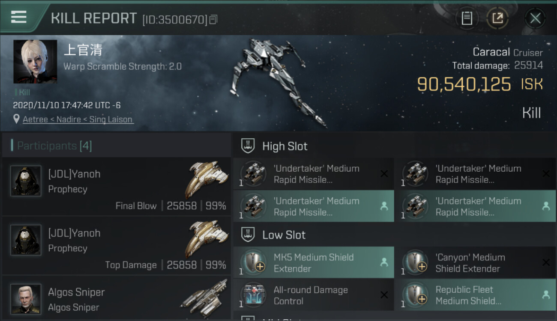Open the hamburger main menu
The width and height of the screenshot is (557, 321).
[18, 17]
